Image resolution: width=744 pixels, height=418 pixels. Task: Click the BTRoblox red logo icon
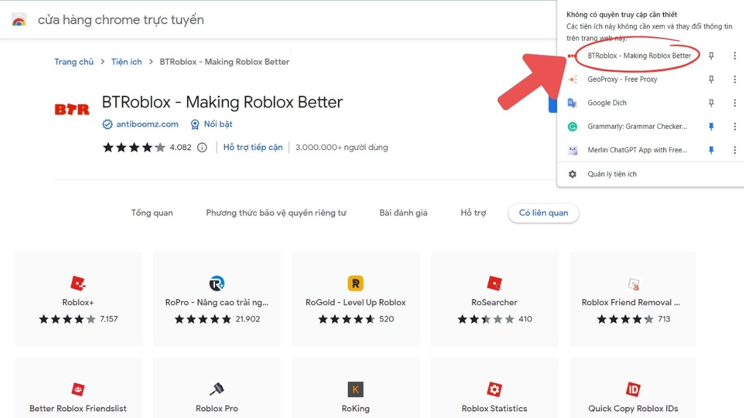pyautogui.click(x=72, y=110)
